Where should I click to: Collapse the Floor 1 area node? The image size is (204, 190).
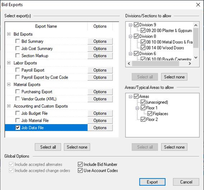click(137, 108)
